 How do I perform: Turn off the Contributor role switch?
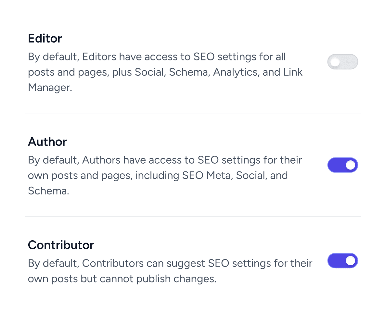[x=342, y=260]
